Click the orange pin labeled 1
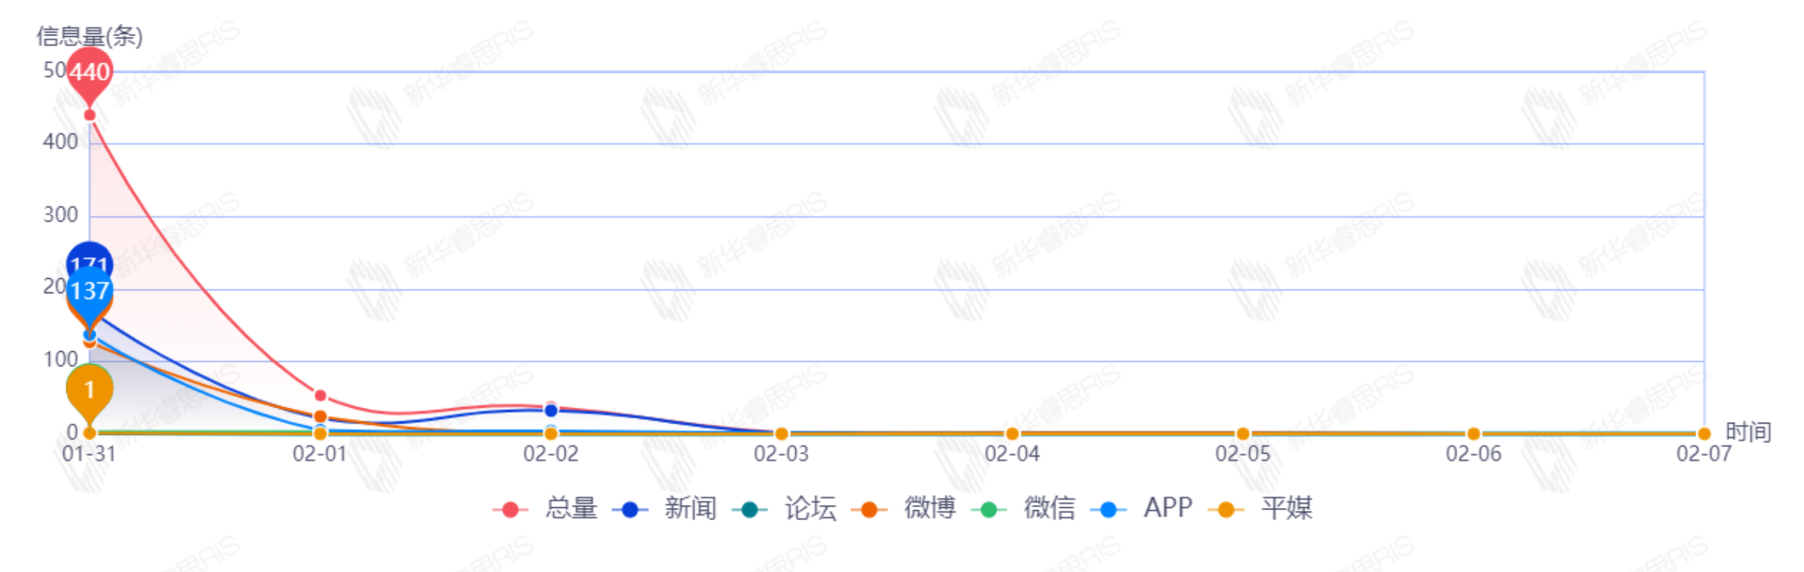 click(90, 390)
